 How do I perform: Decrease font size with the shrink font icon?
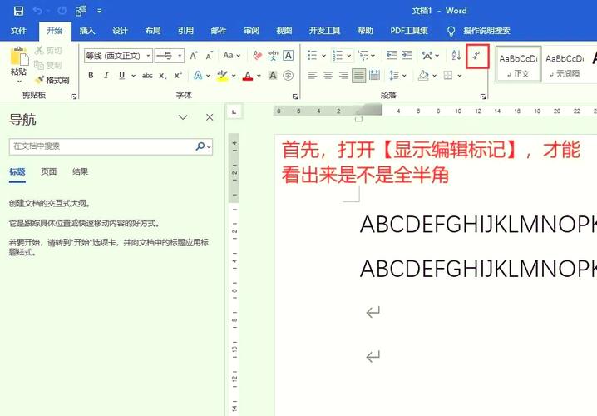coord(209,56)
